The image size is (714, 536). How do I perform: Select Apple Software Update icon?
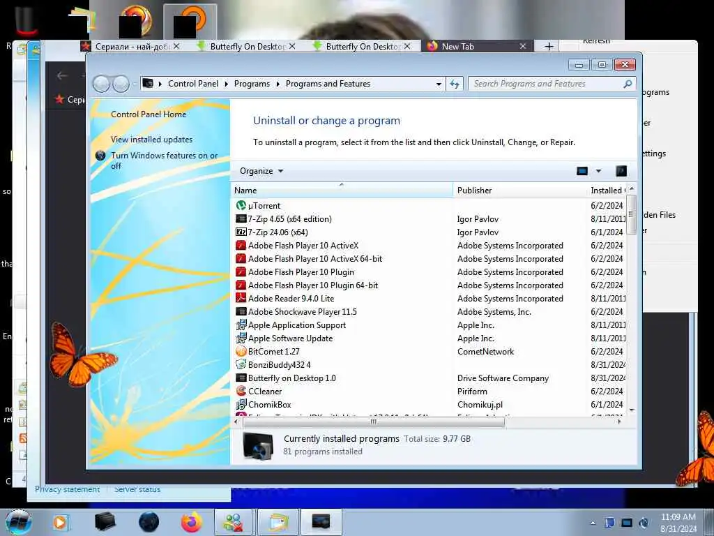[241, 338]
